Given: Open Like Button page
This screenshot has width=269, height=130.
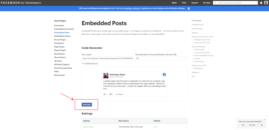Looking at the screenshot, I should [59, 43].
